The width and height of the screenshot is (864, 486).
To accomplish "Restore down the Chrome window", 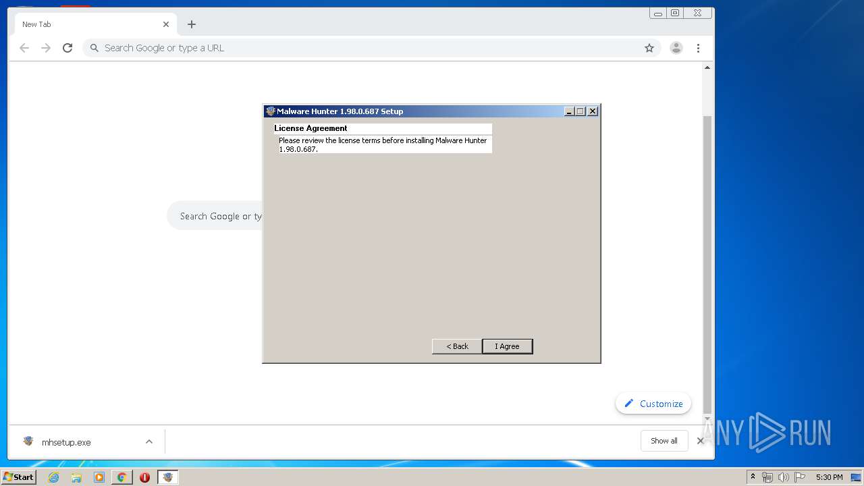I will (675, 13).
